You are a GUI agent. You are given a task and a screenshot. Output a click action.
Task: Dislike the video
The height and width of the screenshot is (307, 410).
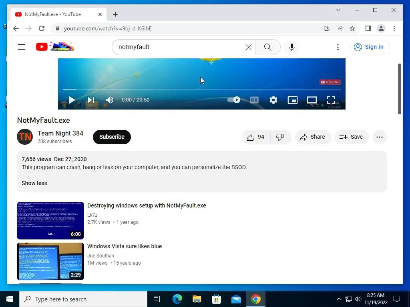280,137
